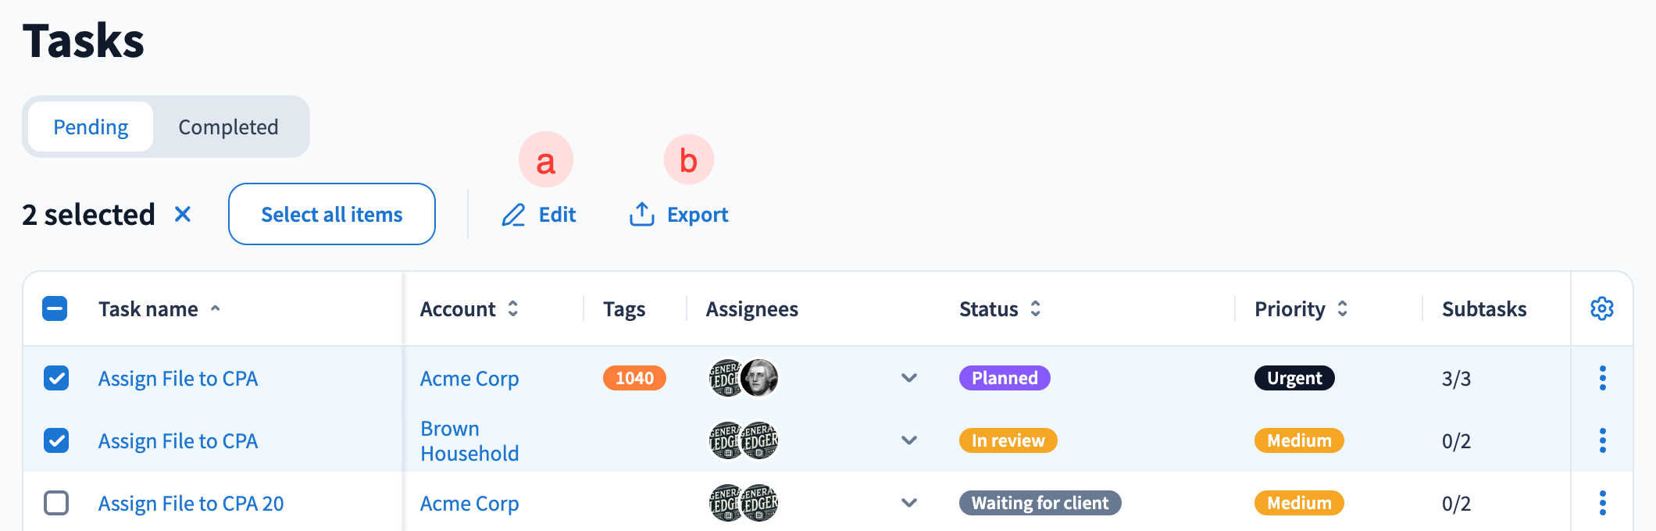Sort by the Account column arrows
1656x531 pixels.
pos(513,308)
